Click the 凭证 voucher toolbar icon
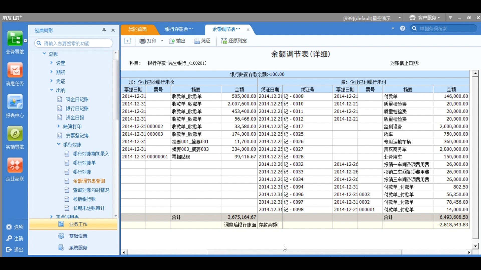The image size is (481, 270). tap(202, 41)
